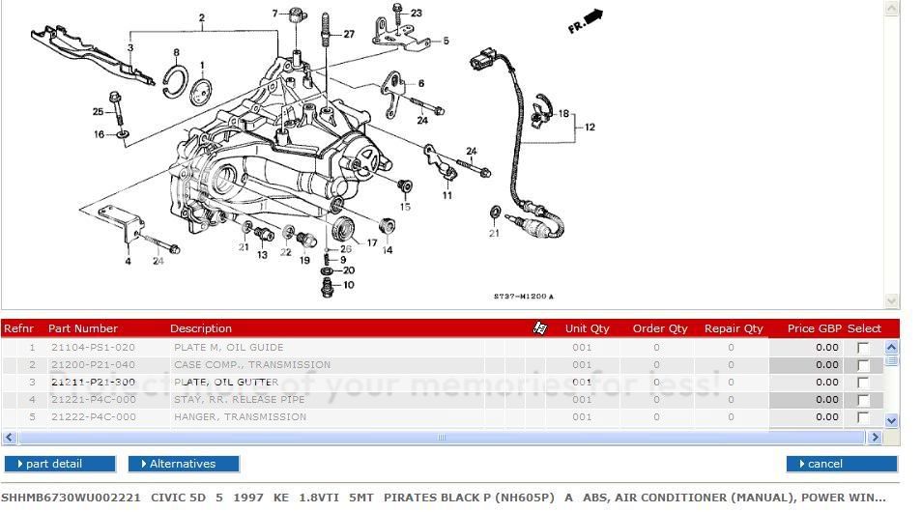Click the notes icon in table header
Image resolution: width=922 pixels, height=512 pixels.
[540, 328]
